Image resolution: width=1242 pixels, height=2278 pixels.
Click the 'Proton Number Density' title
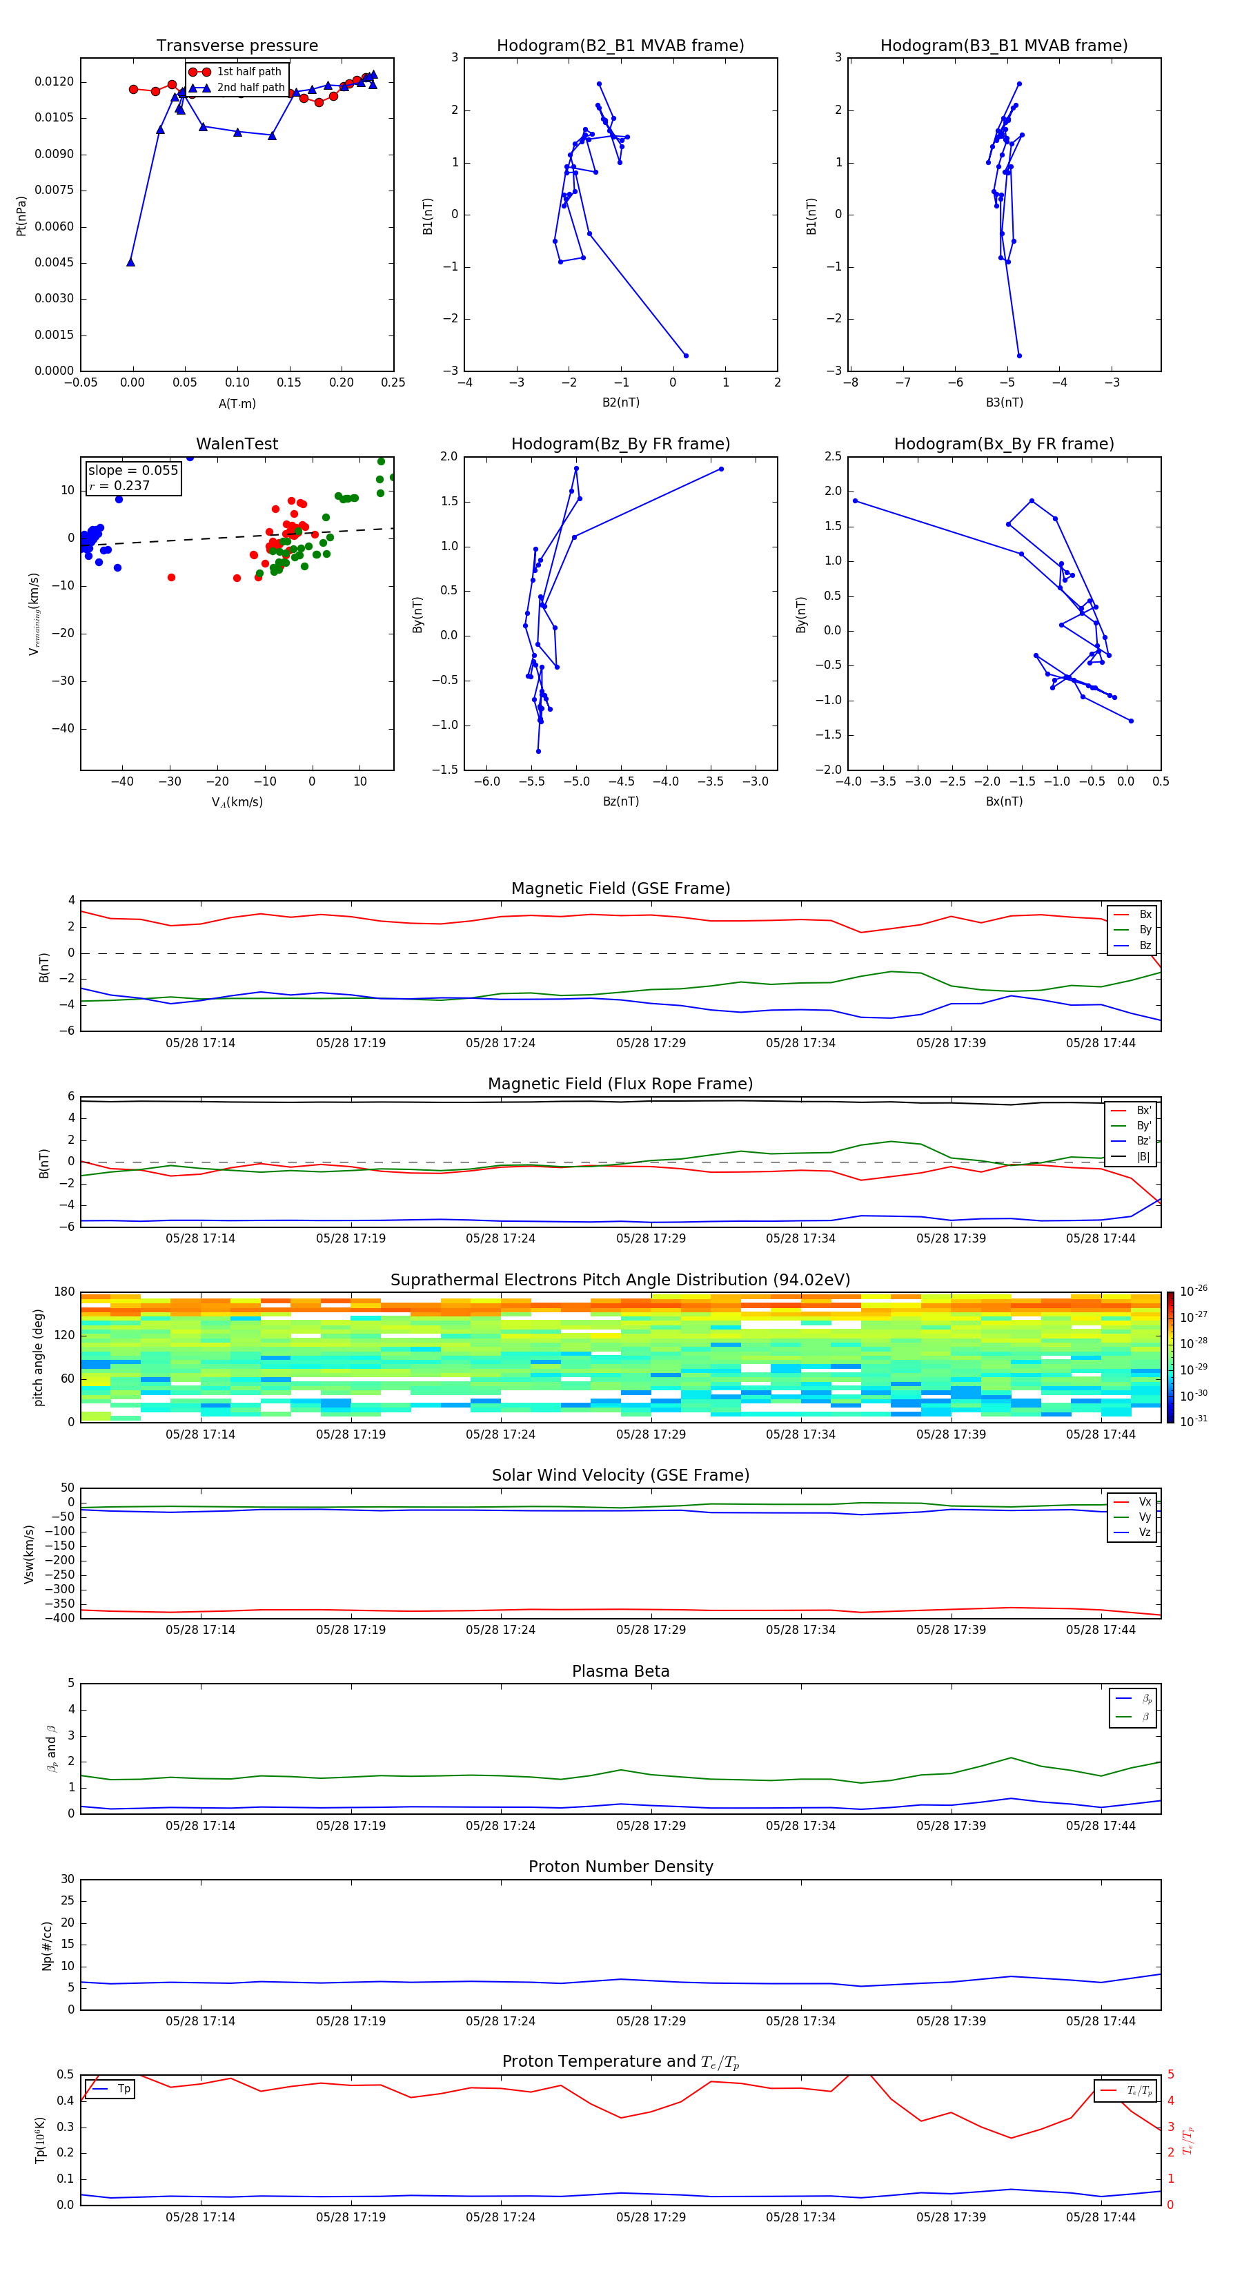click(x=620, y=1867)
